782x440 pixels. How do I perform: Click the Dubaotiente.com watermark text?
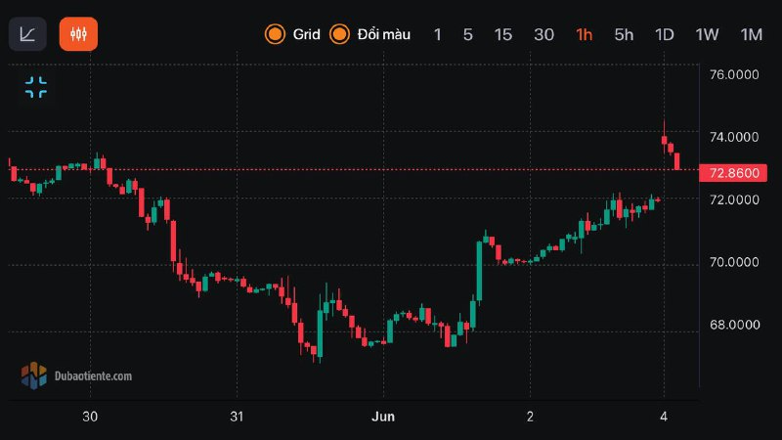94,375
